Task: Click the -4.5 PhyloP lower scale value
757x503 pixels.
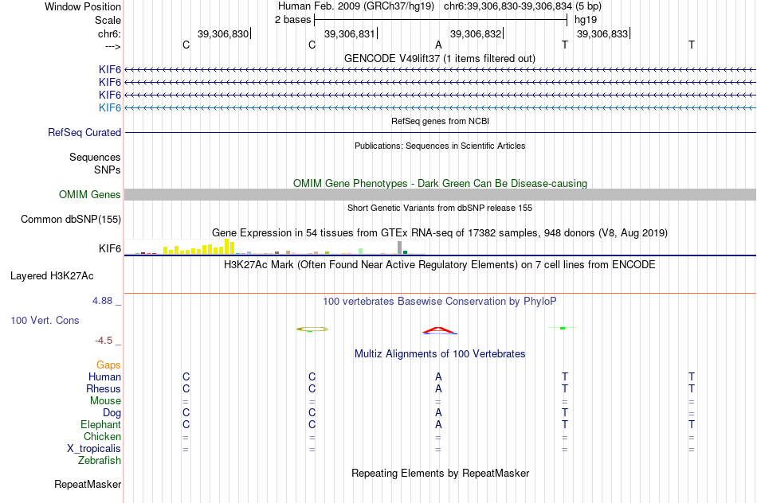Action: pos(104,341)
